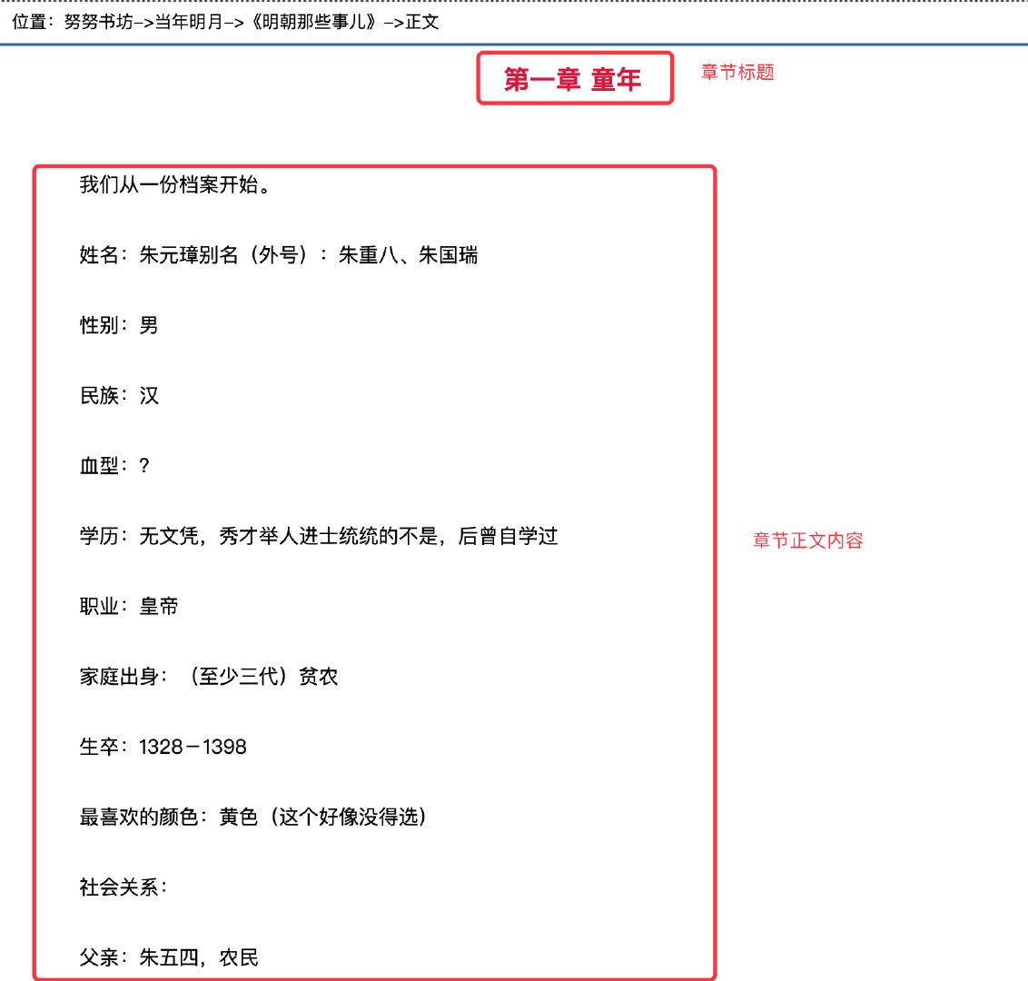
Task: Click the line 父亲：朱五四，农民
Action: 169,958
